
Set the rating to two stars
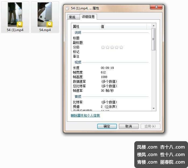(x=107, y=47)
